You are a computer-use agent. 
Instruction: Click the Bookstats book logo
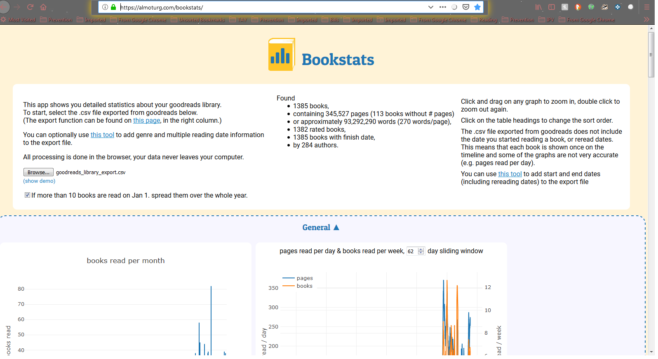click(x=282, y=55)
